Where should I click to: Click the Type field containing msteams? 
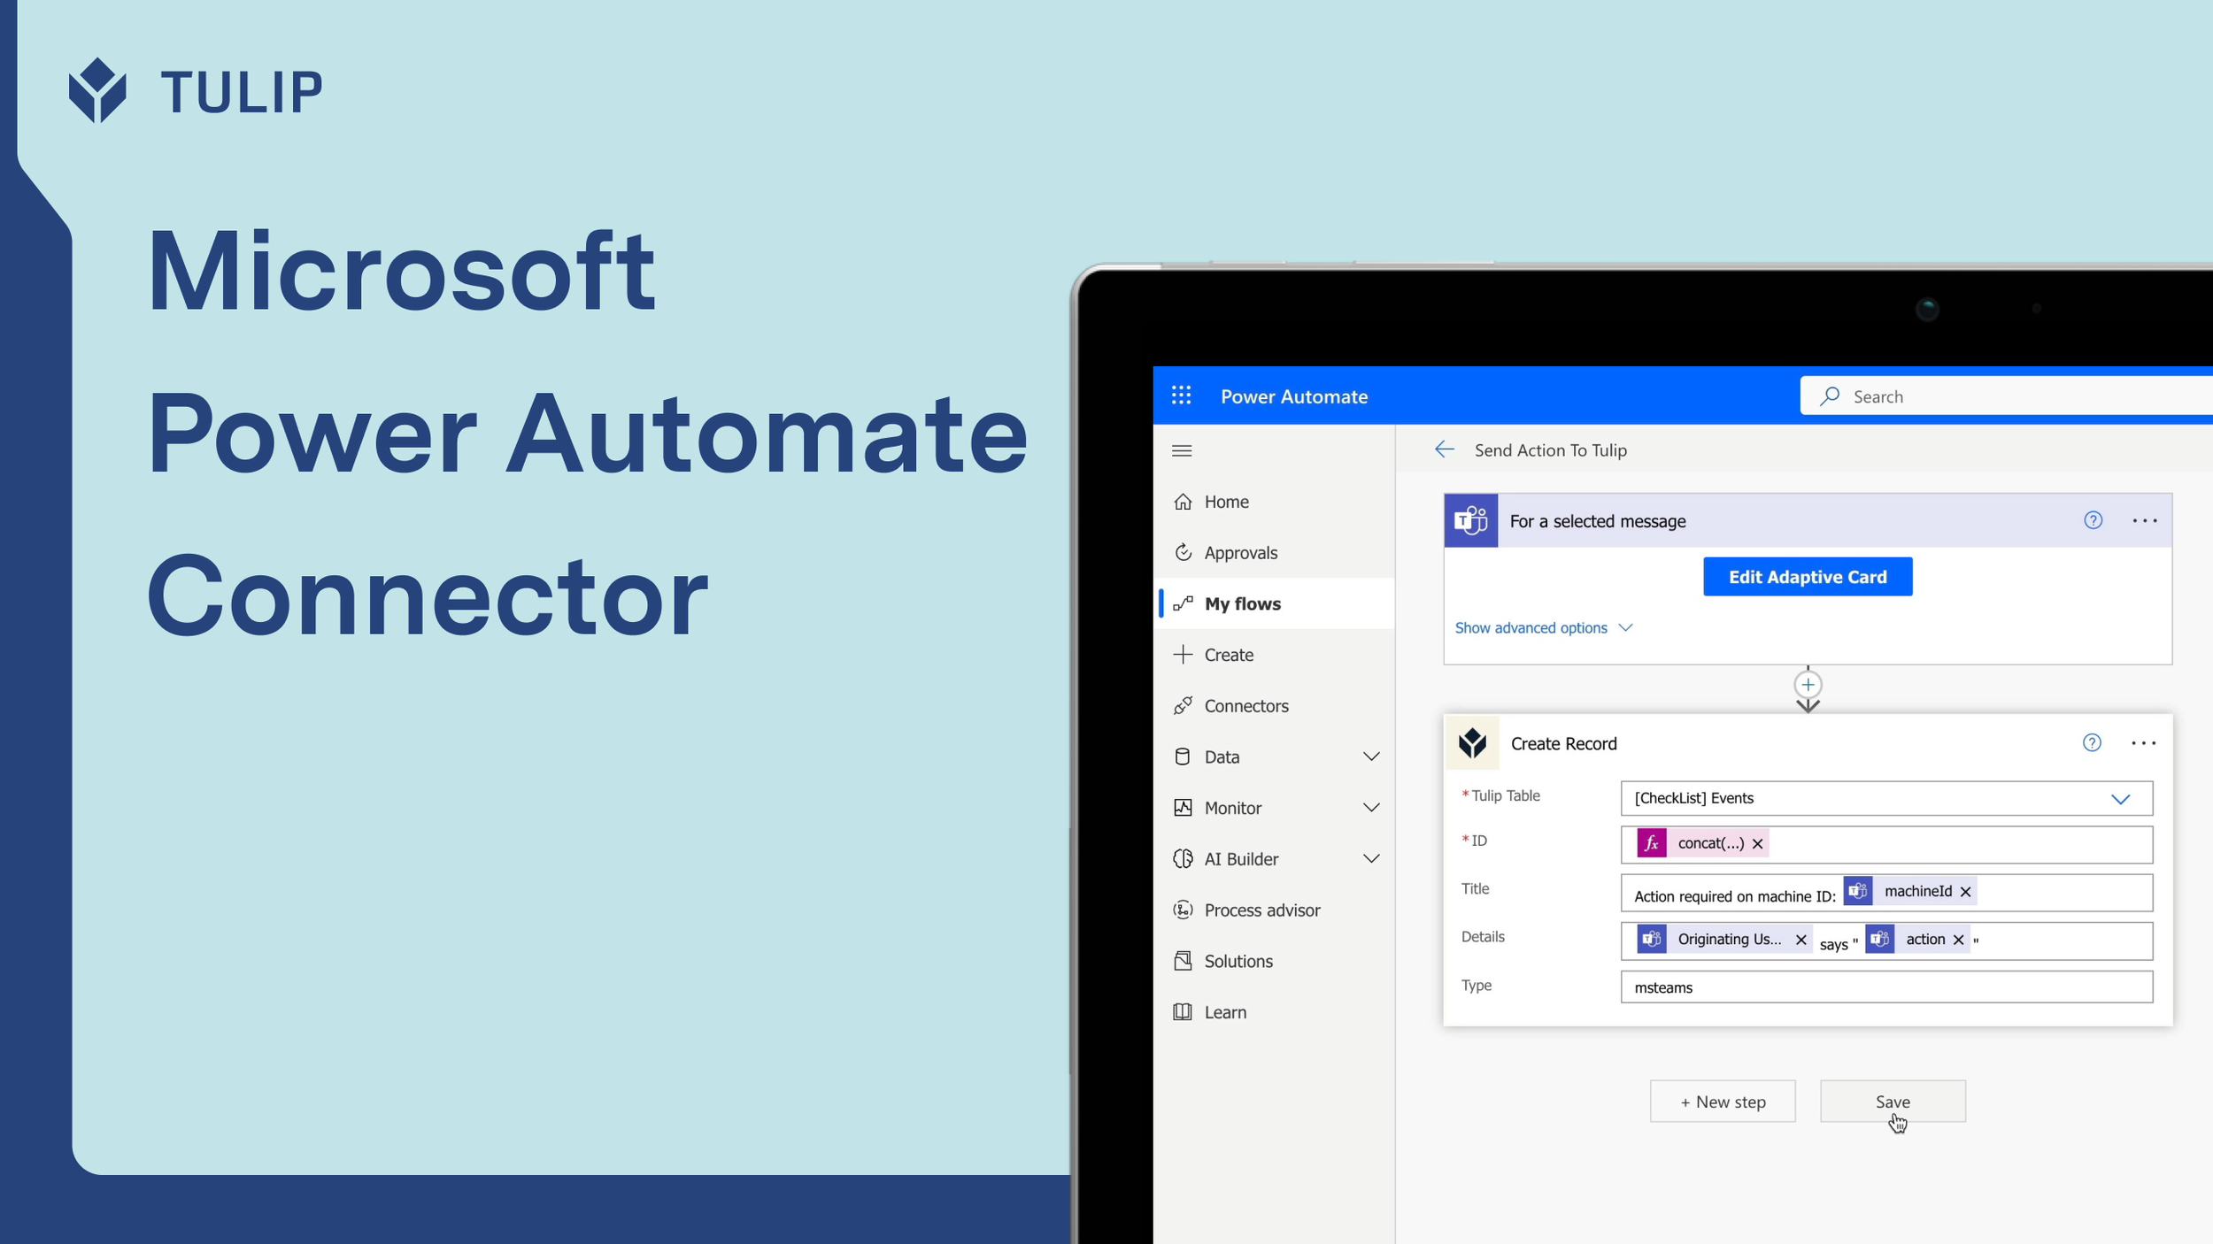pos(1886,987)
